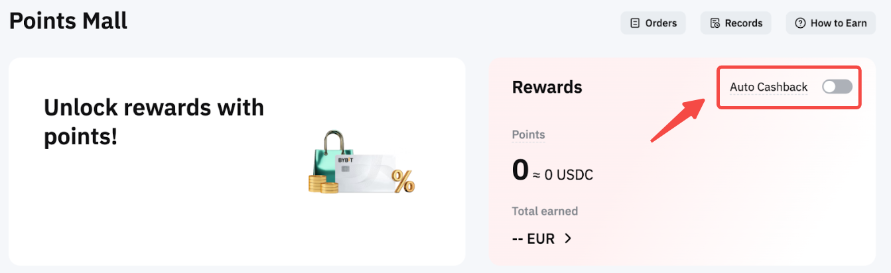Viewport: 891px width, 273px height.
Task: Click the gold coins stack icon
Action: point(322,183)
